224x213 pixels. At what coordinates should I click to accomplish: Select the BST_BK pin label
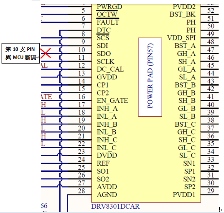coord(182,14)
